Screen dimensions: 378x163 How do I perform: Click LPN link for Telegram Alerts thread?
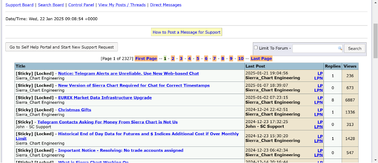click(319, 78)
